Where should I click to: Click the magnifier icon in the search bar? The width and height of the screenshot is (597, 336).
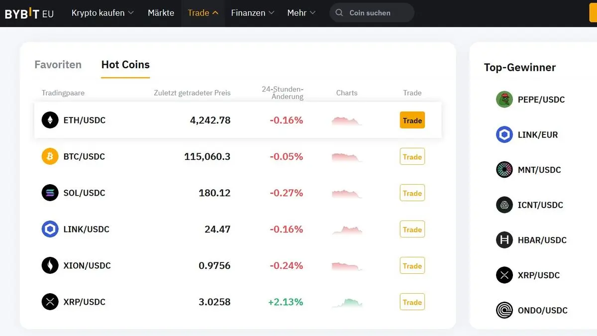click(339, 13)
